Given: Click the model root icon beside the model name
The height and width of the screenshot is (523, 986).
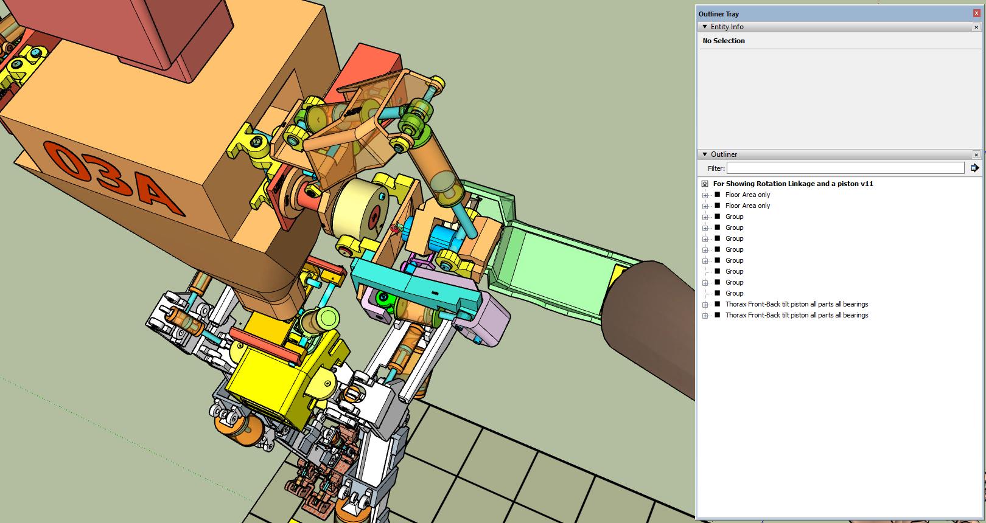Looking at the screenshot, I should pyautogui.click(x=705, y=184).
